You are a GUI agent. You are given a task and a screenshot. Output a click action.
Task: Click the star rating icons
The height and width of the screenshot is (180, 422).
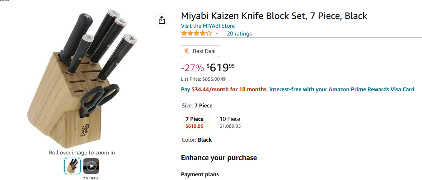pyautogui.click(x=196, y=33)
